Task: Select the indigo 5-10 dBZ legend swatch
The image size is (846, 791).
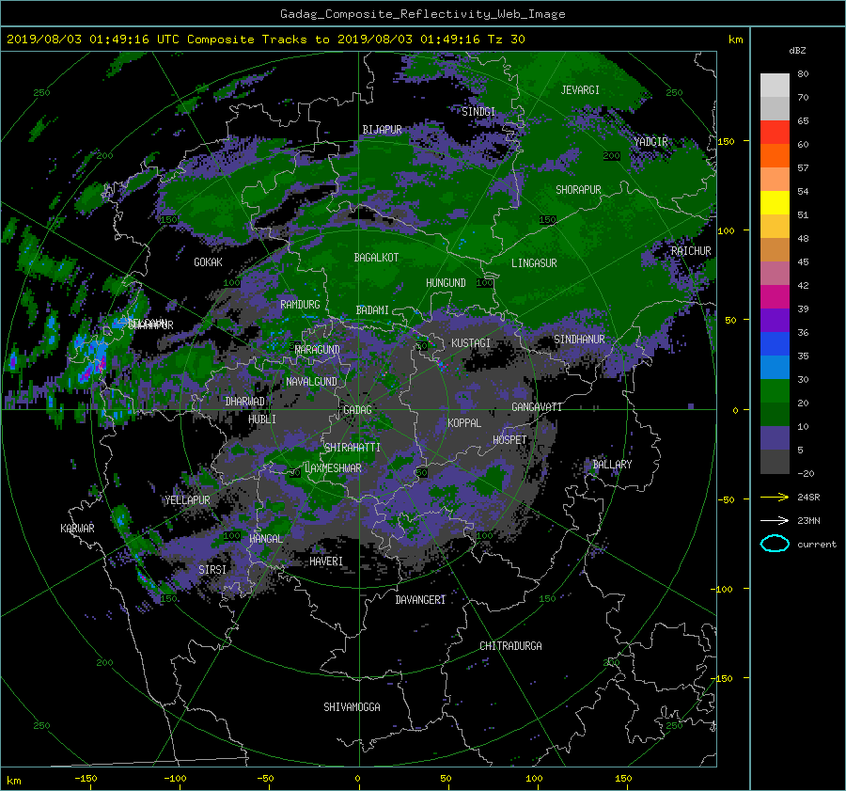Action: (x=775, y=438)
